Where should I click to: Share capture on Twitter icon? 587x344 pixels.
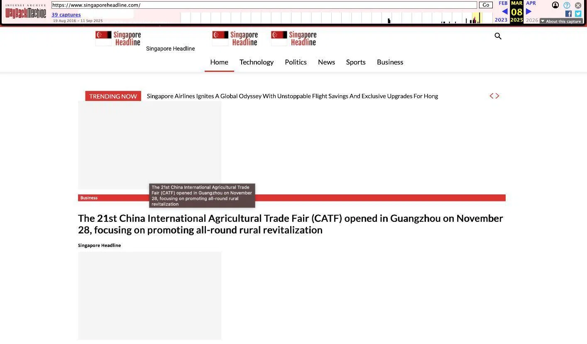pyautogui.click(x=578, y=14)
